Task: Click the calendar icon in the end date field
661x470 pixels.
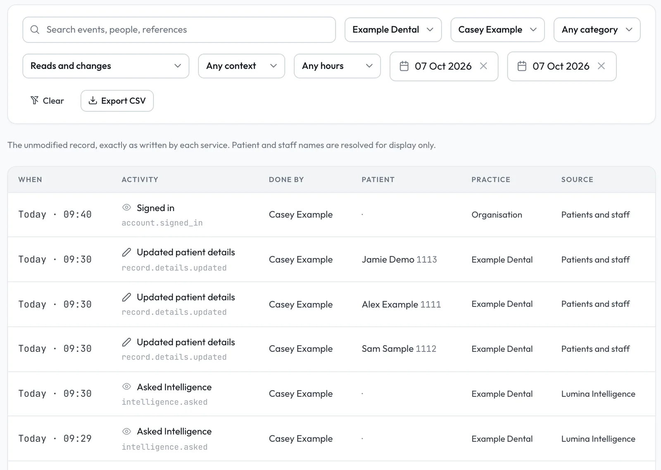Action: coord(522,66)
